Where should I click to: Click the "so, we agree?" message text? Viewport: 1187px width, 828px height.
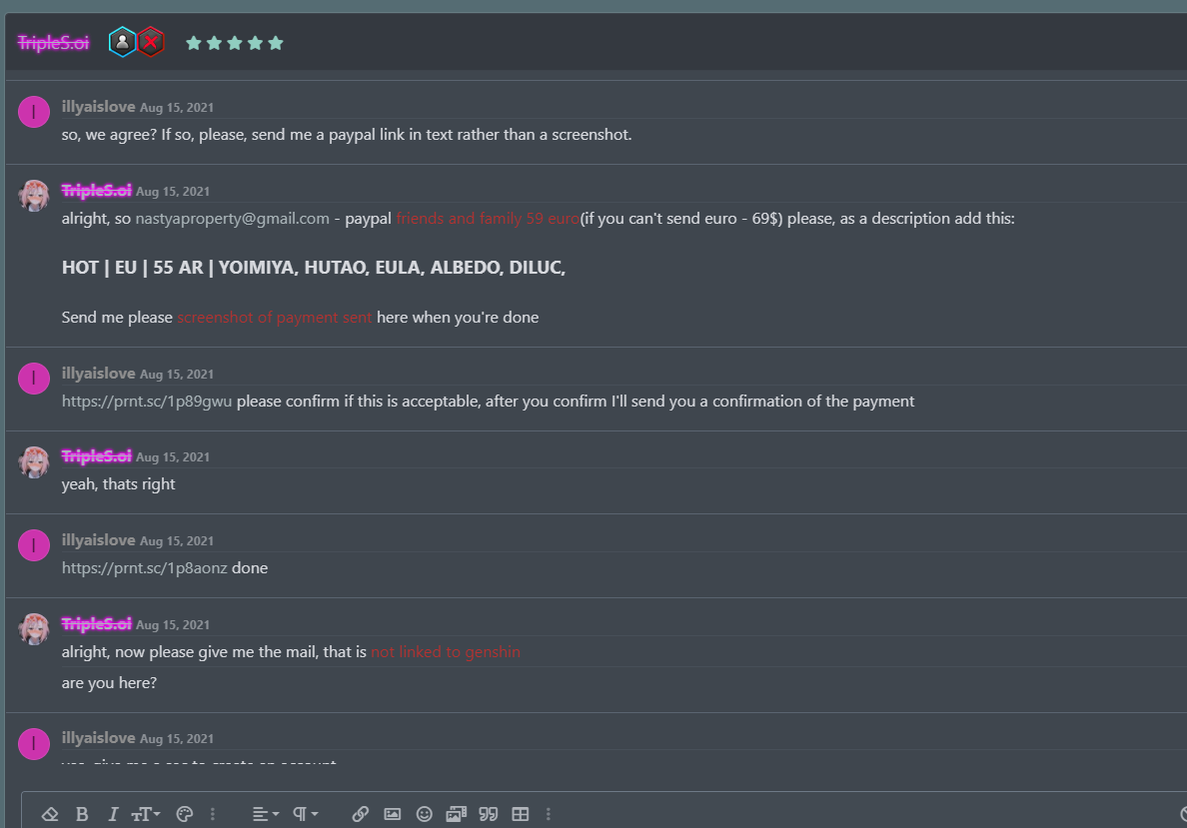[x=347, y=135]
